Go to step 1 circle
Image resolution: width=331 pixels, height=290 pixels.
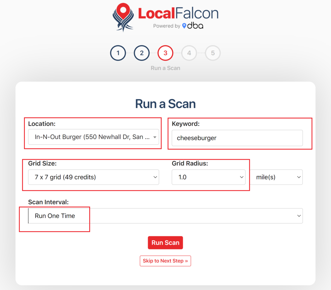[118, 53]
